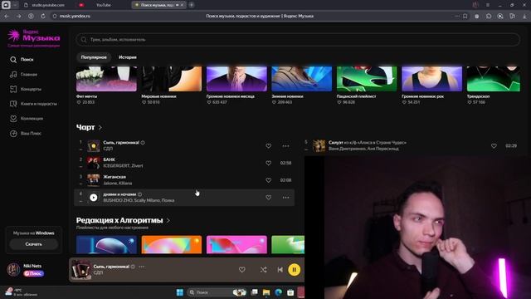This screenshot has width=531, height=299.
Task: Open a new browser tab
Action: [192, 5]
